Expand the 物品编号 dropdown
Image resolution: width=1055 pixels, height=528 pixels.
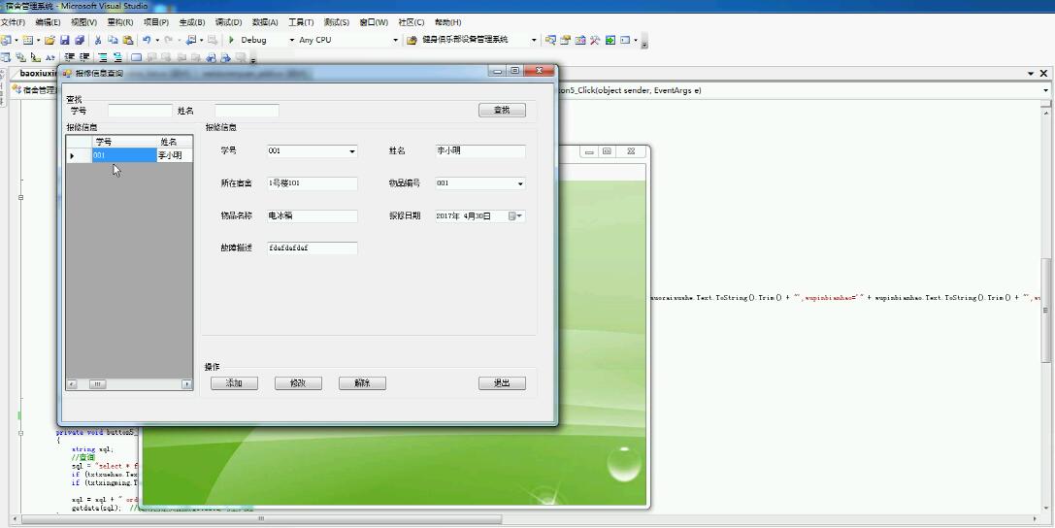click(x=520, y=183)
